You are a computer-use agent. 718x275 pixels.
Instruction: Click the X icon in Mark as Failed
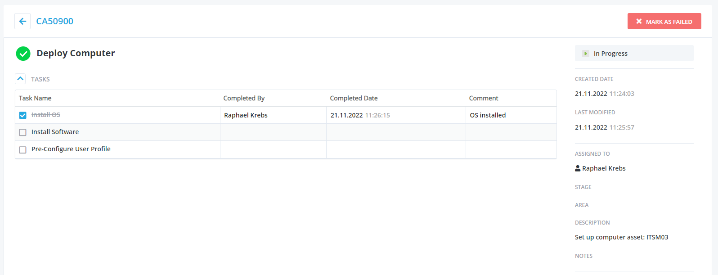[x=639, y=21]
